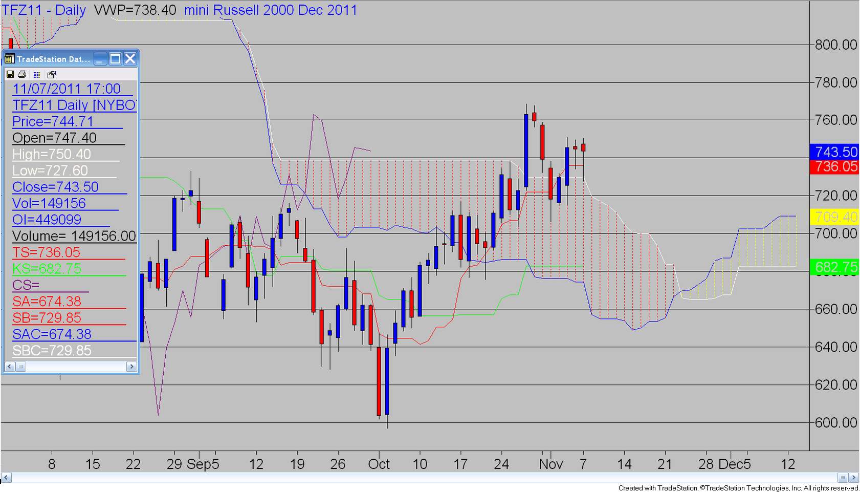Viewport: 860px width, 492px height.
Task: Click the 780.00 price axis label
Action: click(x=836, y=82)
